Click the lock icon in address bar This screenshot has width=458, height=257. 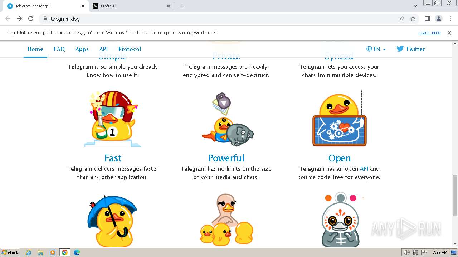tap(45, 19)
